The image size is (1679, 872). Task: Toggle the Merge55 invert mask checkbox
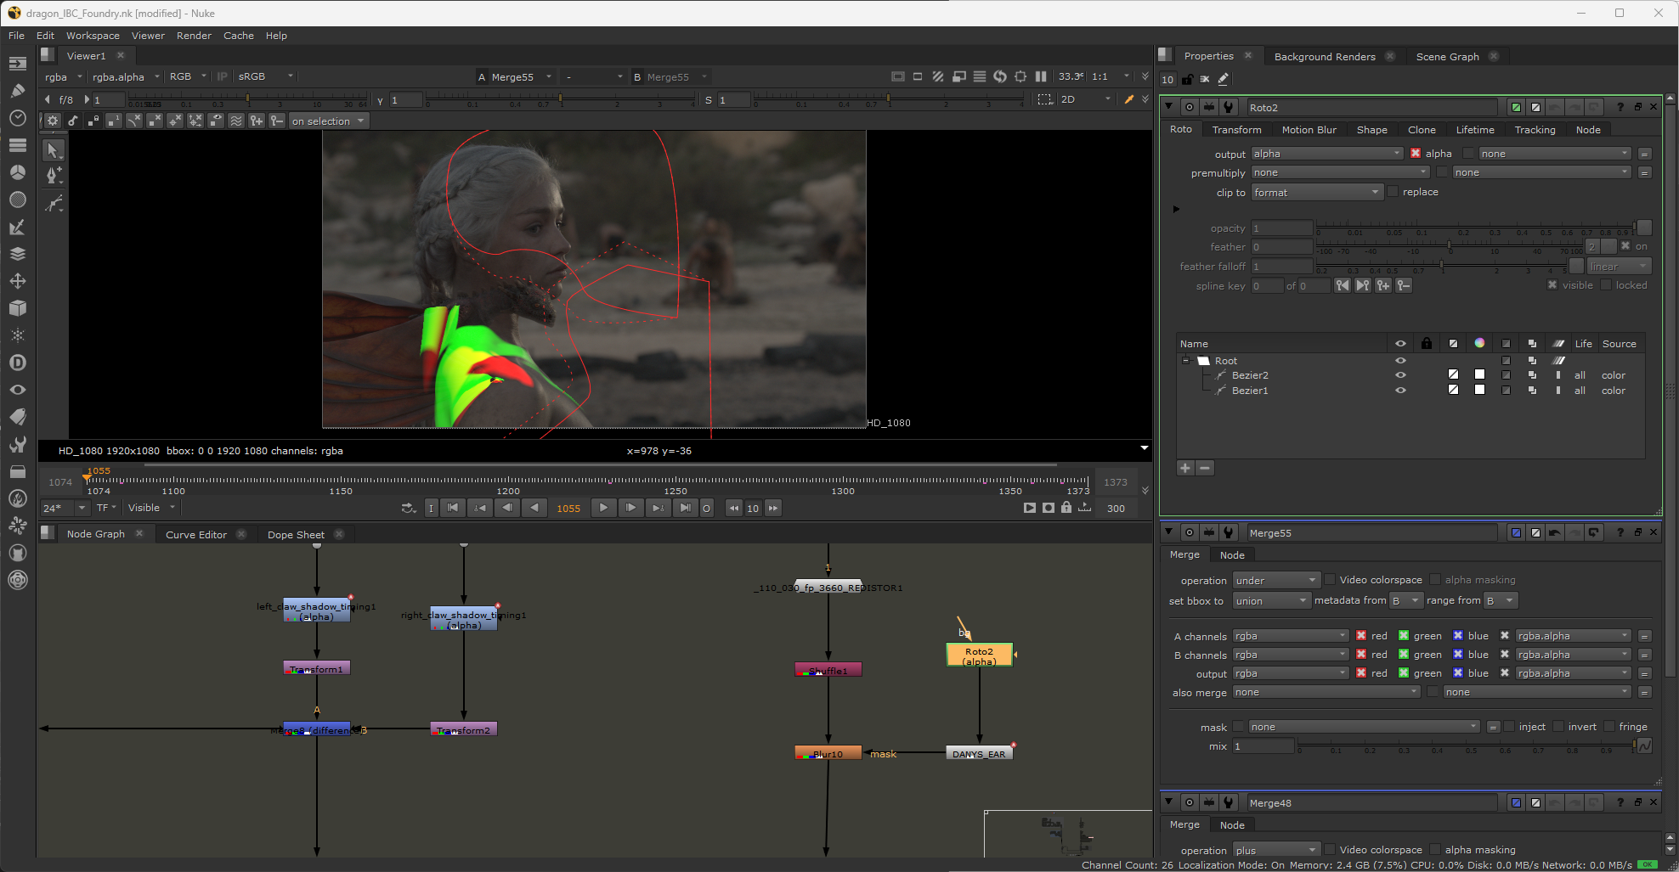[x=1558, y=727]
